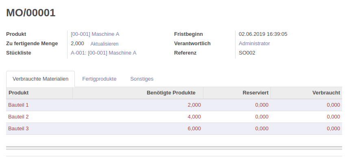Open the [00-001] Maschine A product link
This screenshot has width=347, height=160.
95,34
